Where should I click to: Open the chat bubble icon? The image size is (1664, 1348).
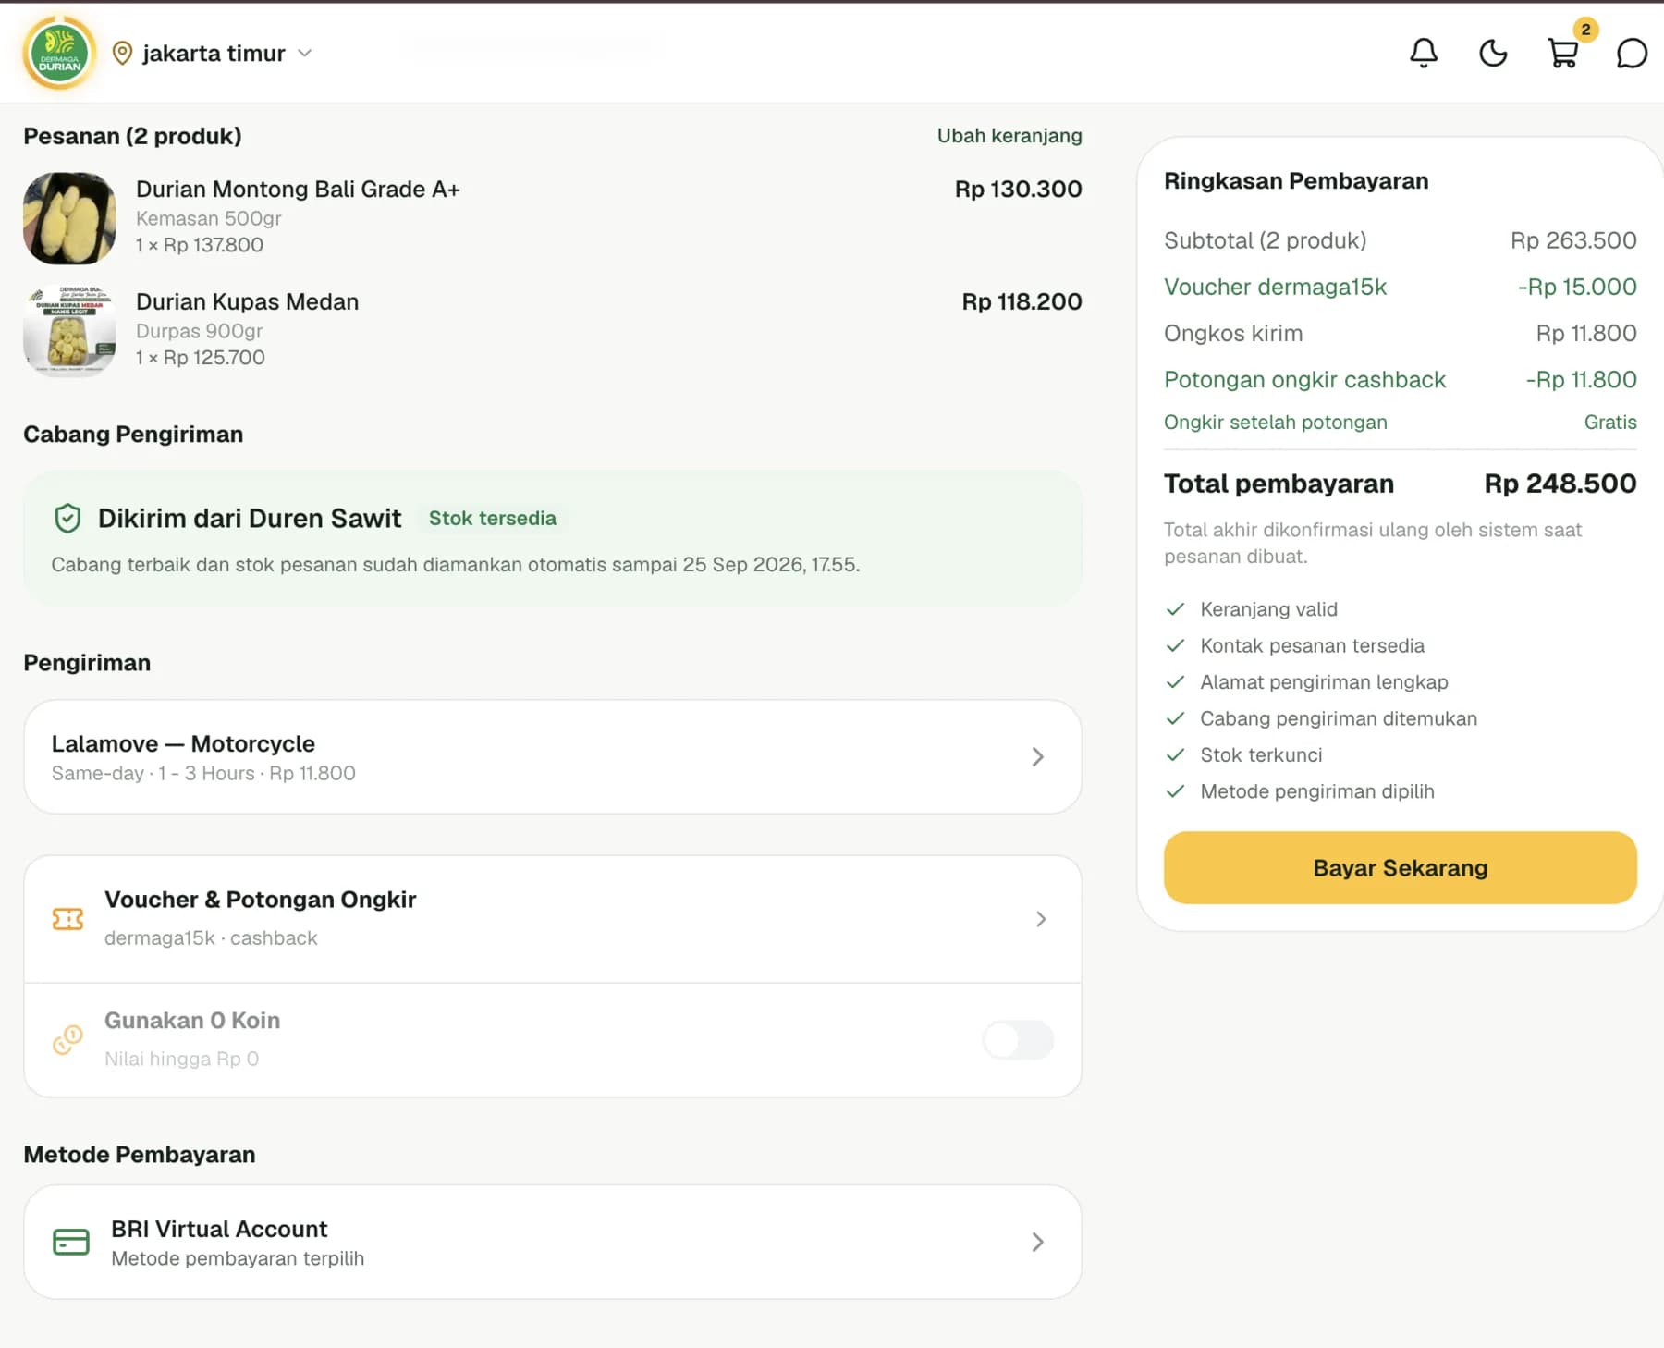pyautogui.click(x=1632, y=53)
